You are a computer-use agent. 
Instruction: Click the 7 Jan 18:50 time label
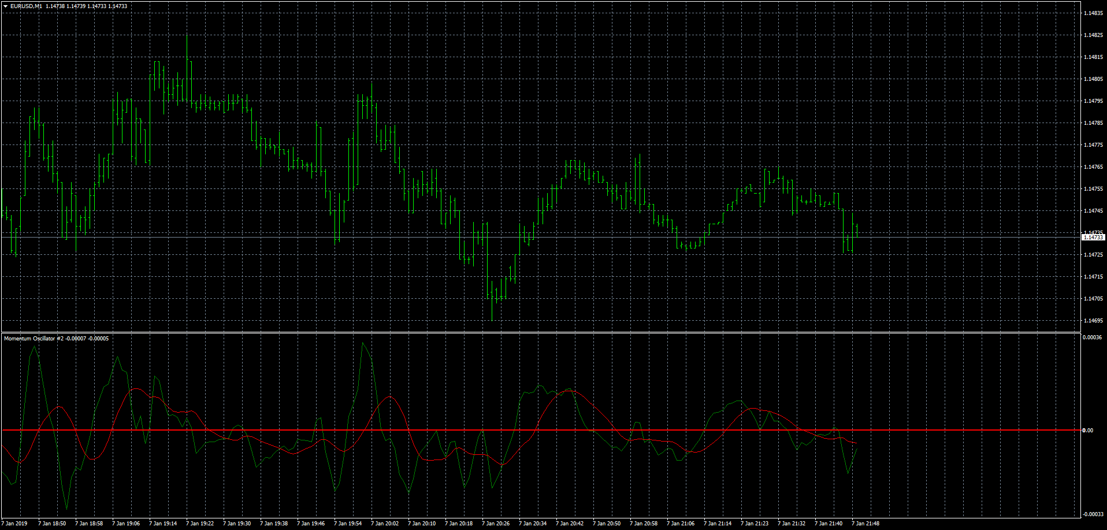(52, 524)
